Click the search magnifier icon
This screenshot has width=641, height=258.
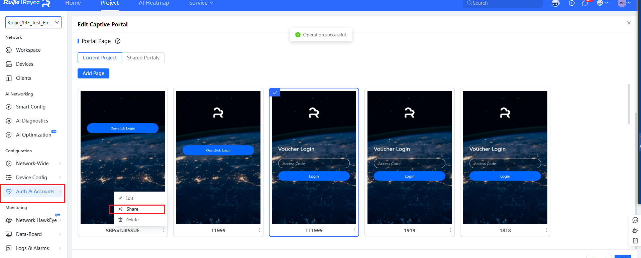(469, 3)
